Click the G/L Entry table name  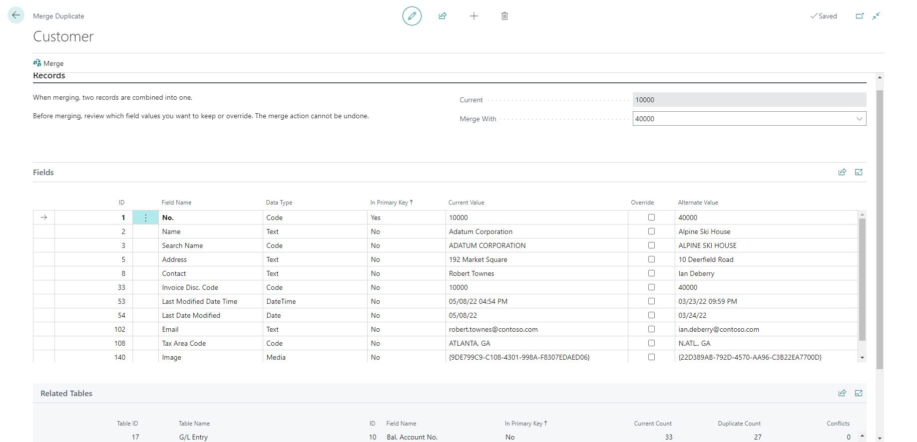[193, 437]
